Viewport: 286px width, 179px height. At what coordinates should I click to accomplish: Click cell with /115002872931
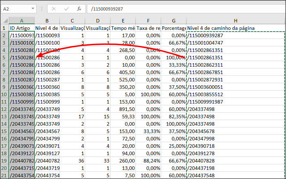[236, 80]
